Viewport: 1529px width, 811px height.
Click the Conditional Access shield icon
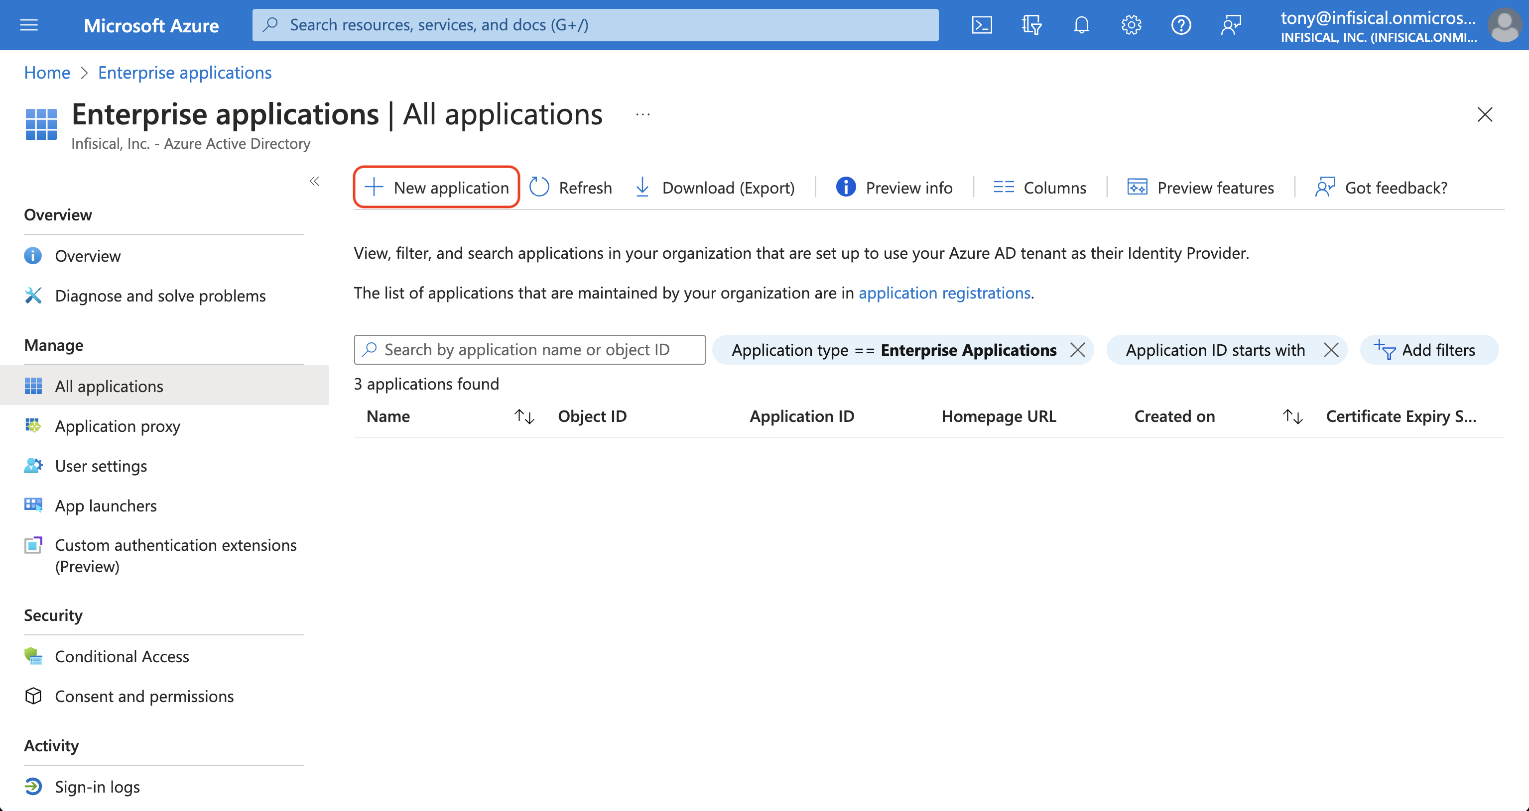[33, 656]
